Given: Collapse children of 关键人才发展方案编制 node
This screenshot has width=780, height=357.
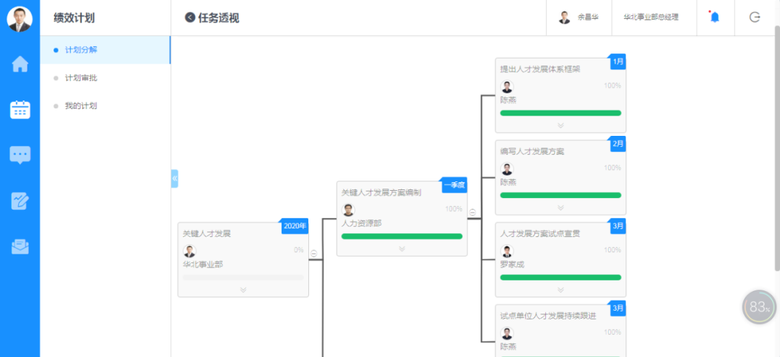Looking at the screenshot, I should (472, 212).
